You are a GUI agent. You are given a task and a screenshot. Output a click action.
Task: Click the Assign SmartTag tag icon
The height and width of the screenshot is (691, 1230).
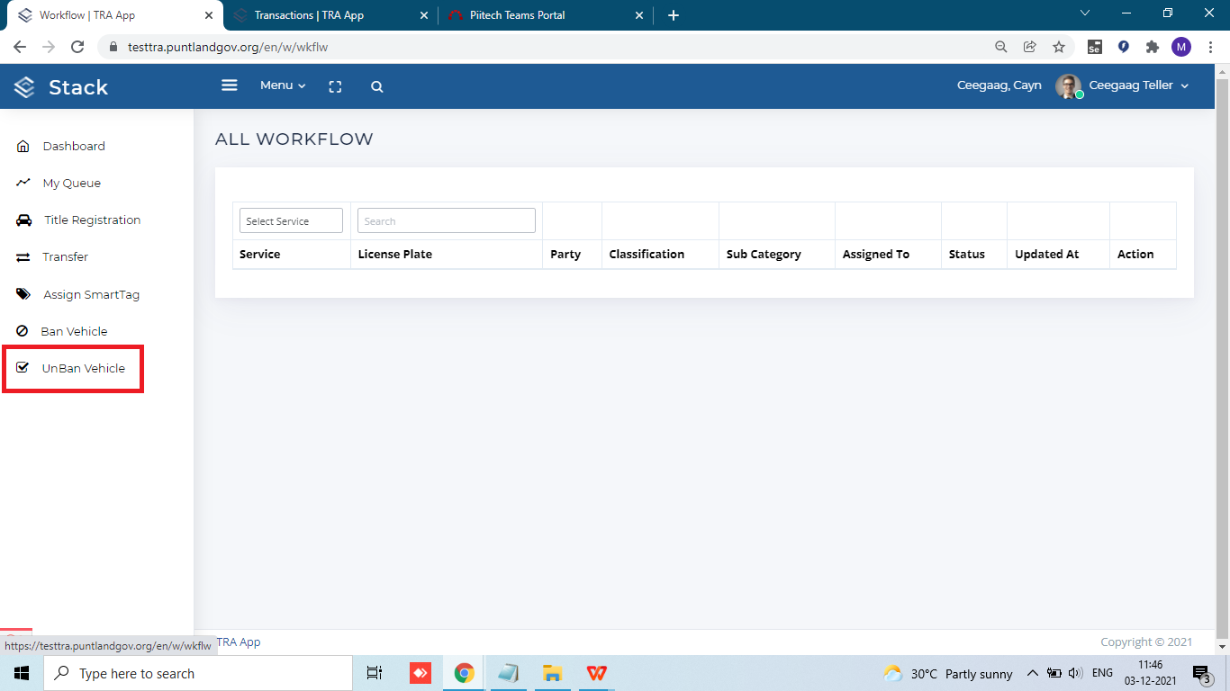coord(23,294)
